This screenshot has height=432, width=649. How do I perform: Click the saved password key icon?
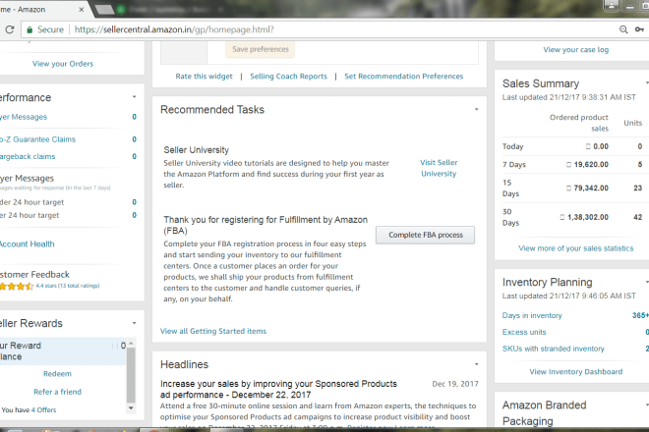639,29
